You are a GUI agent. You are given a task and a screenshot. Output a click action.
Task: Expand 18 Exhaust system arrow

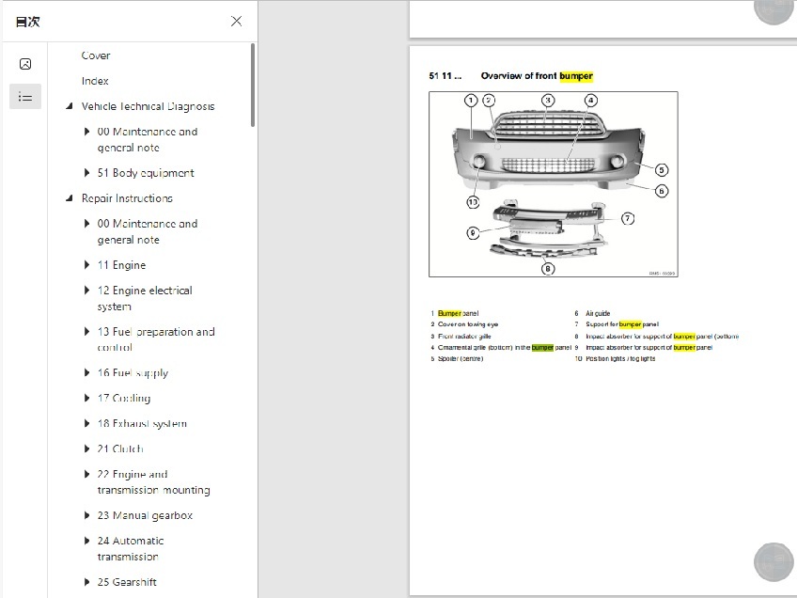point(86,423)
